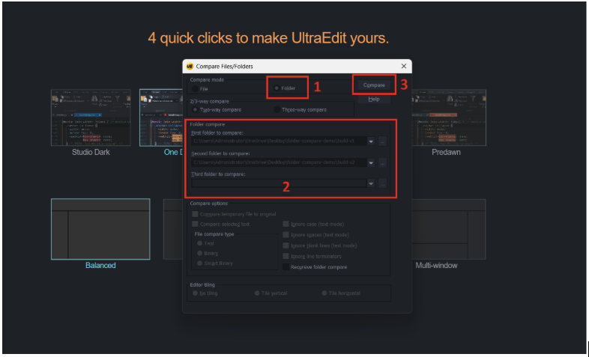Browse for the first folder to compare
This screenshot has width=589, height=357.
click(382, 141)
